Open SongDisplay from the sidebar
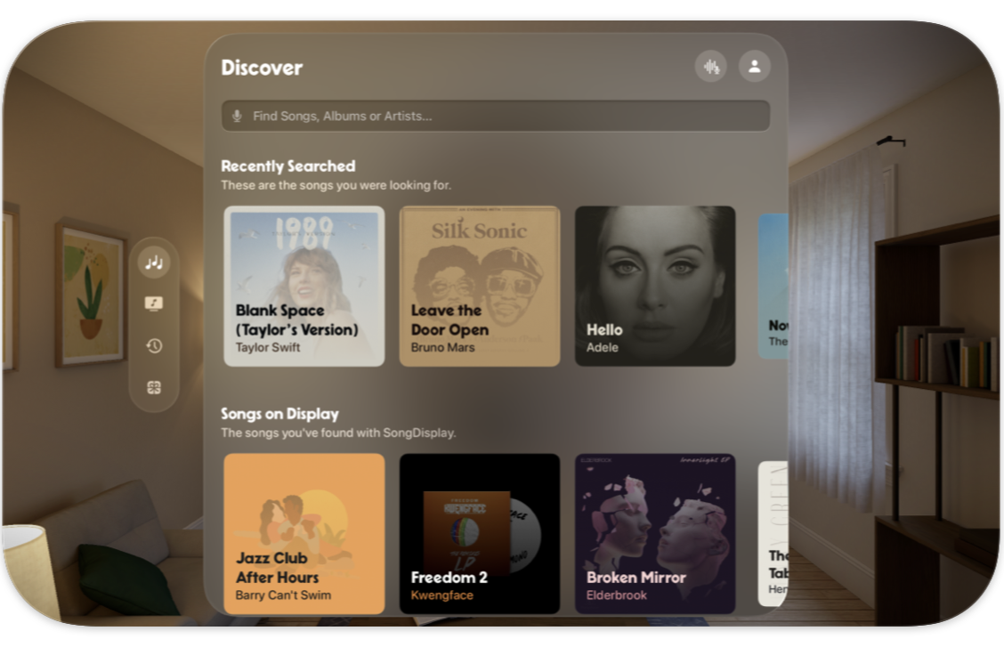1004x647 pixels. 153,302
